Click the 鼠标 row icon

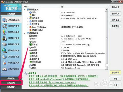click(x=30, y=68)
